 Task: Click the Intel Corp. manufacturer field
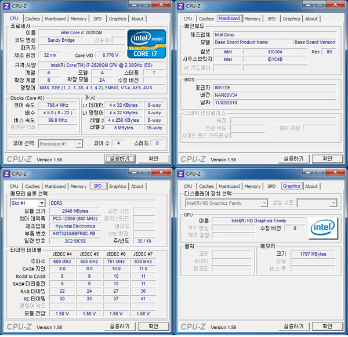[275, 35]
